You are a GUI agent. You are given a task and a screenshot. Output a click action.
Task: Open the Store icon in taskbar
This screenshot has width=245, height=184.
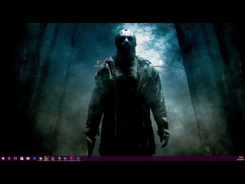(x=22, y=158)
